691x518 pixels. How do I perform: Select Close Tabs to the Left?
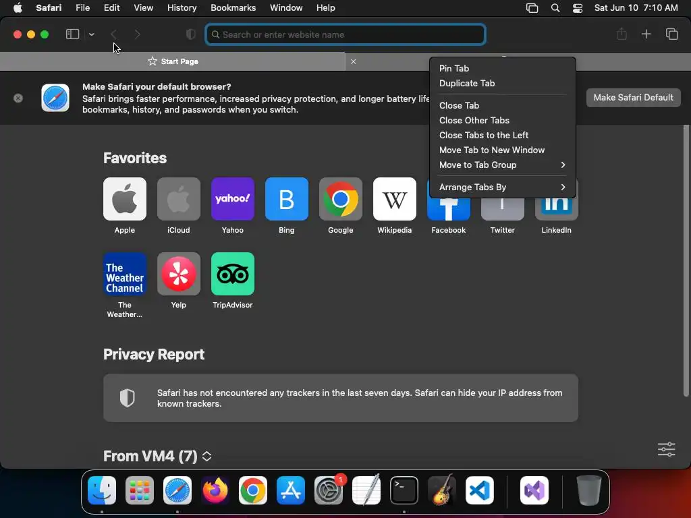[502, 135]
